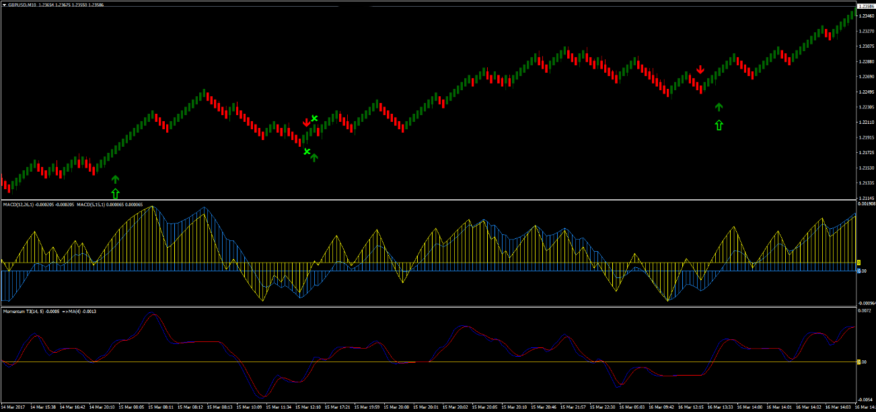Click the green X exit marker below the candles
The image size is (876, 412).
click(307, 151)
